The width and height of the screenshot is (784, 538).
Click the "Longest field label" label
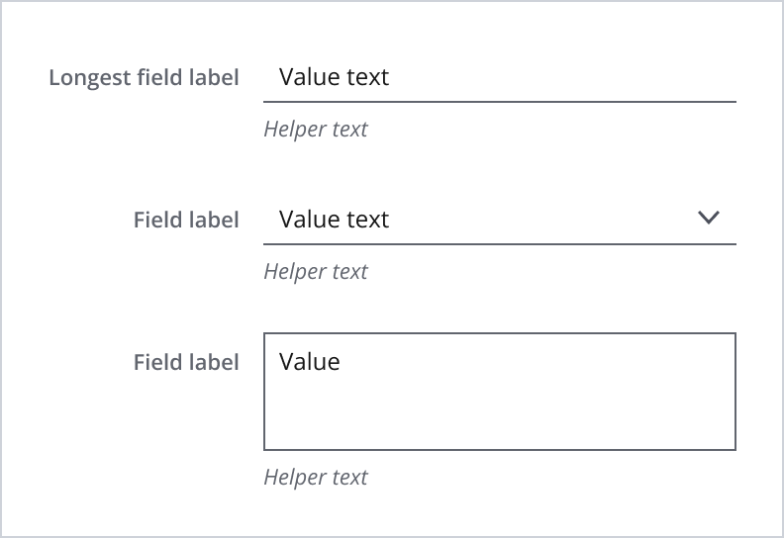coord(144,77)
